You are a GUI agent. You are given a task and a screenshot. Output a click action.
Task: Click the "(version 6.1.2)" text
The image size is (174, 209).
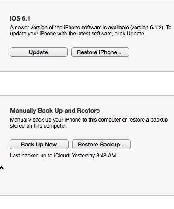click(146, 28)
